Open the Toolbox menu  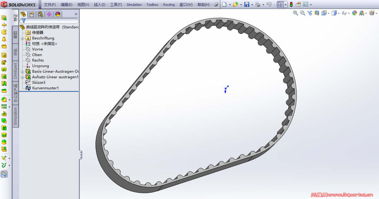click(152, 5)
